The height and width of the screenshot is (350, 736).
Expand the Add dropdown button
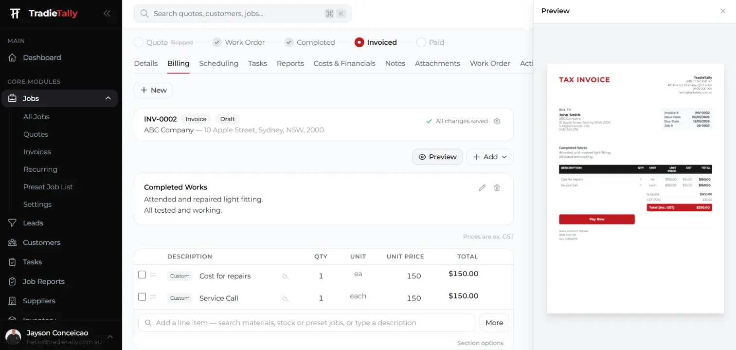point(490,157)
